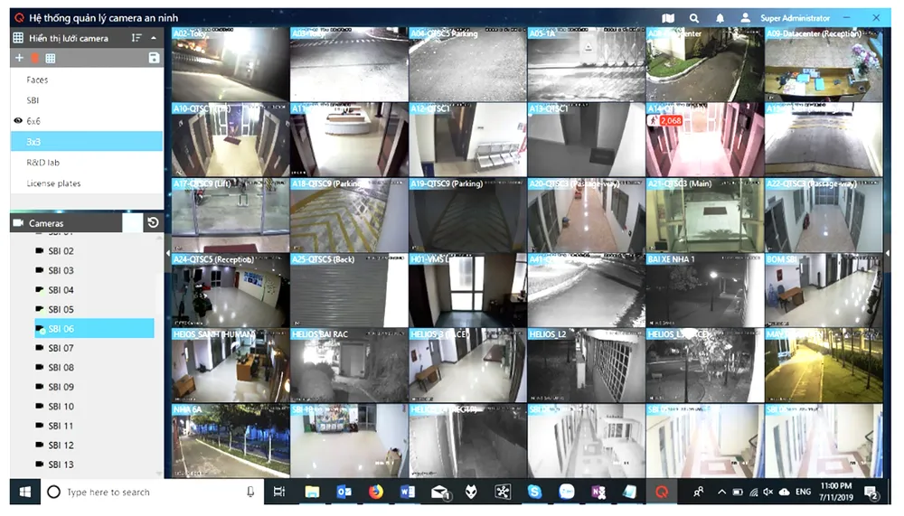
Task: Open the Windows Start menu
Action: [x=24, y=492]
